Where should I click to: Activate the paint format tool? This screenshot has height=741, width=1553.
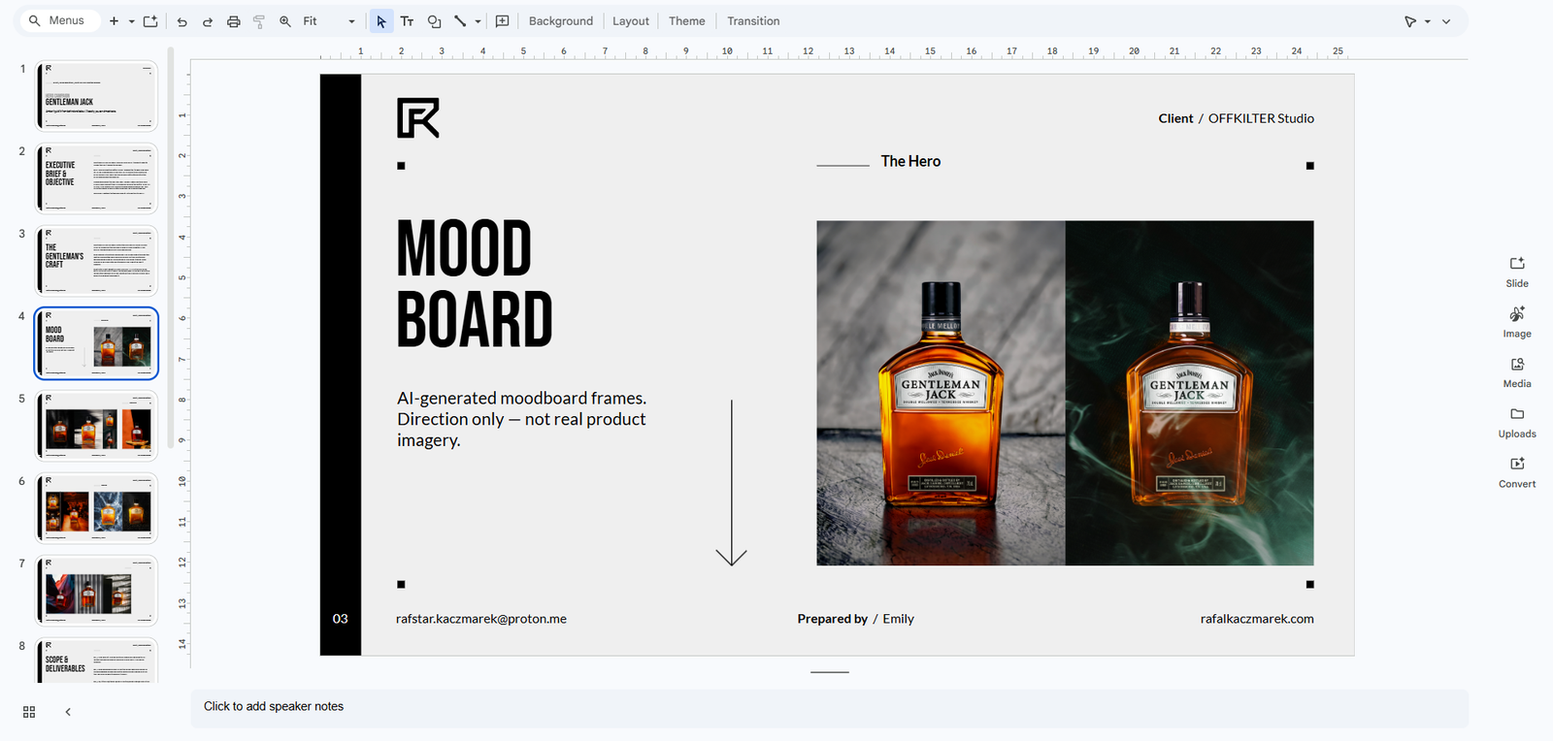click(x=259, y=21)
